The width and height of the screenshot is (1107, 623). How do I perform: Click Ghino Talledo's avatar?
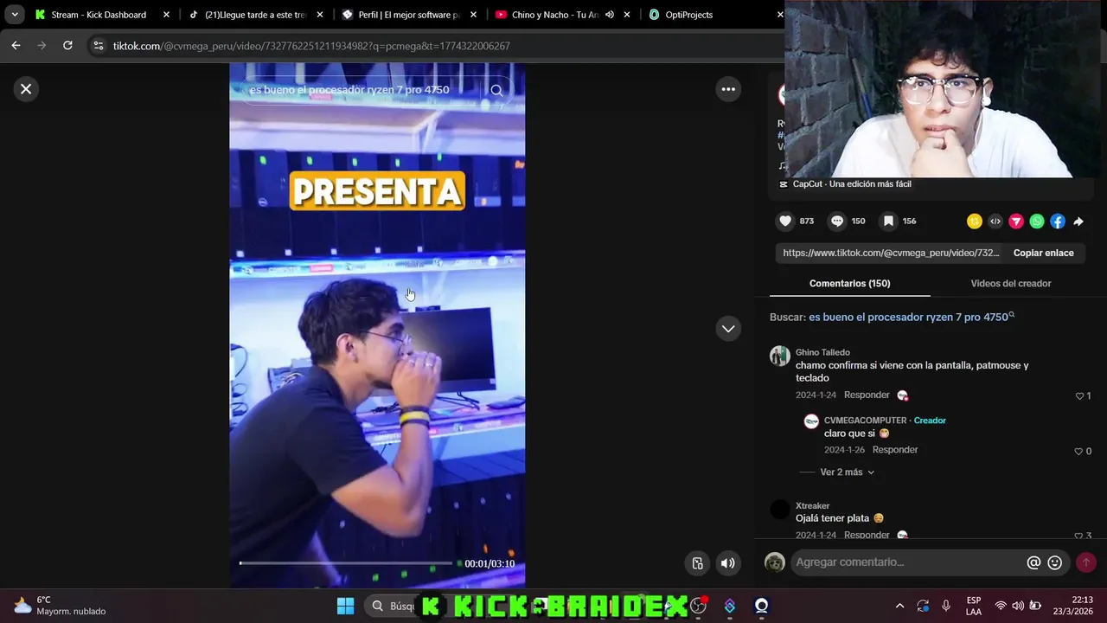(780, 356)
